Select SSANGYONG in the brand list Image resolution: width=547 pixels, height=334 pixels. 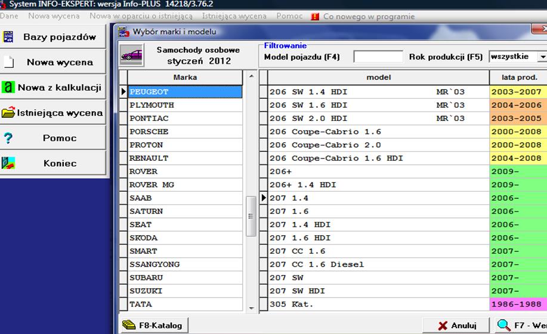point(185,264)
